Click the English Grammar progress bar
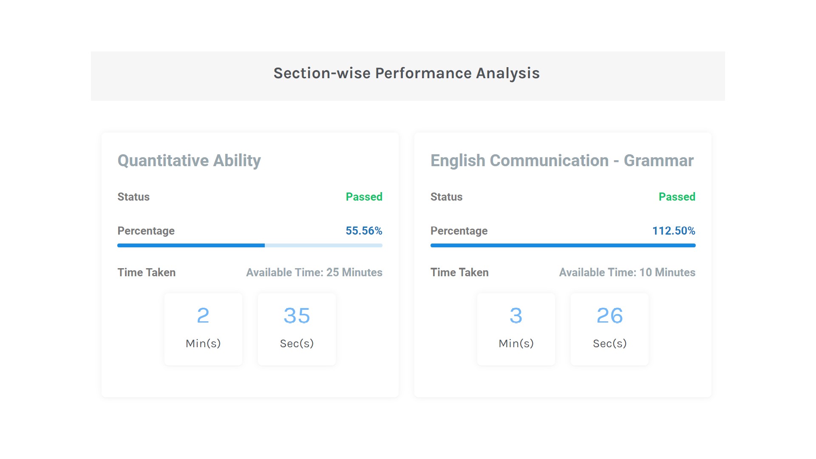Viewport: 816px width, 459px height. tap(563, 246)
